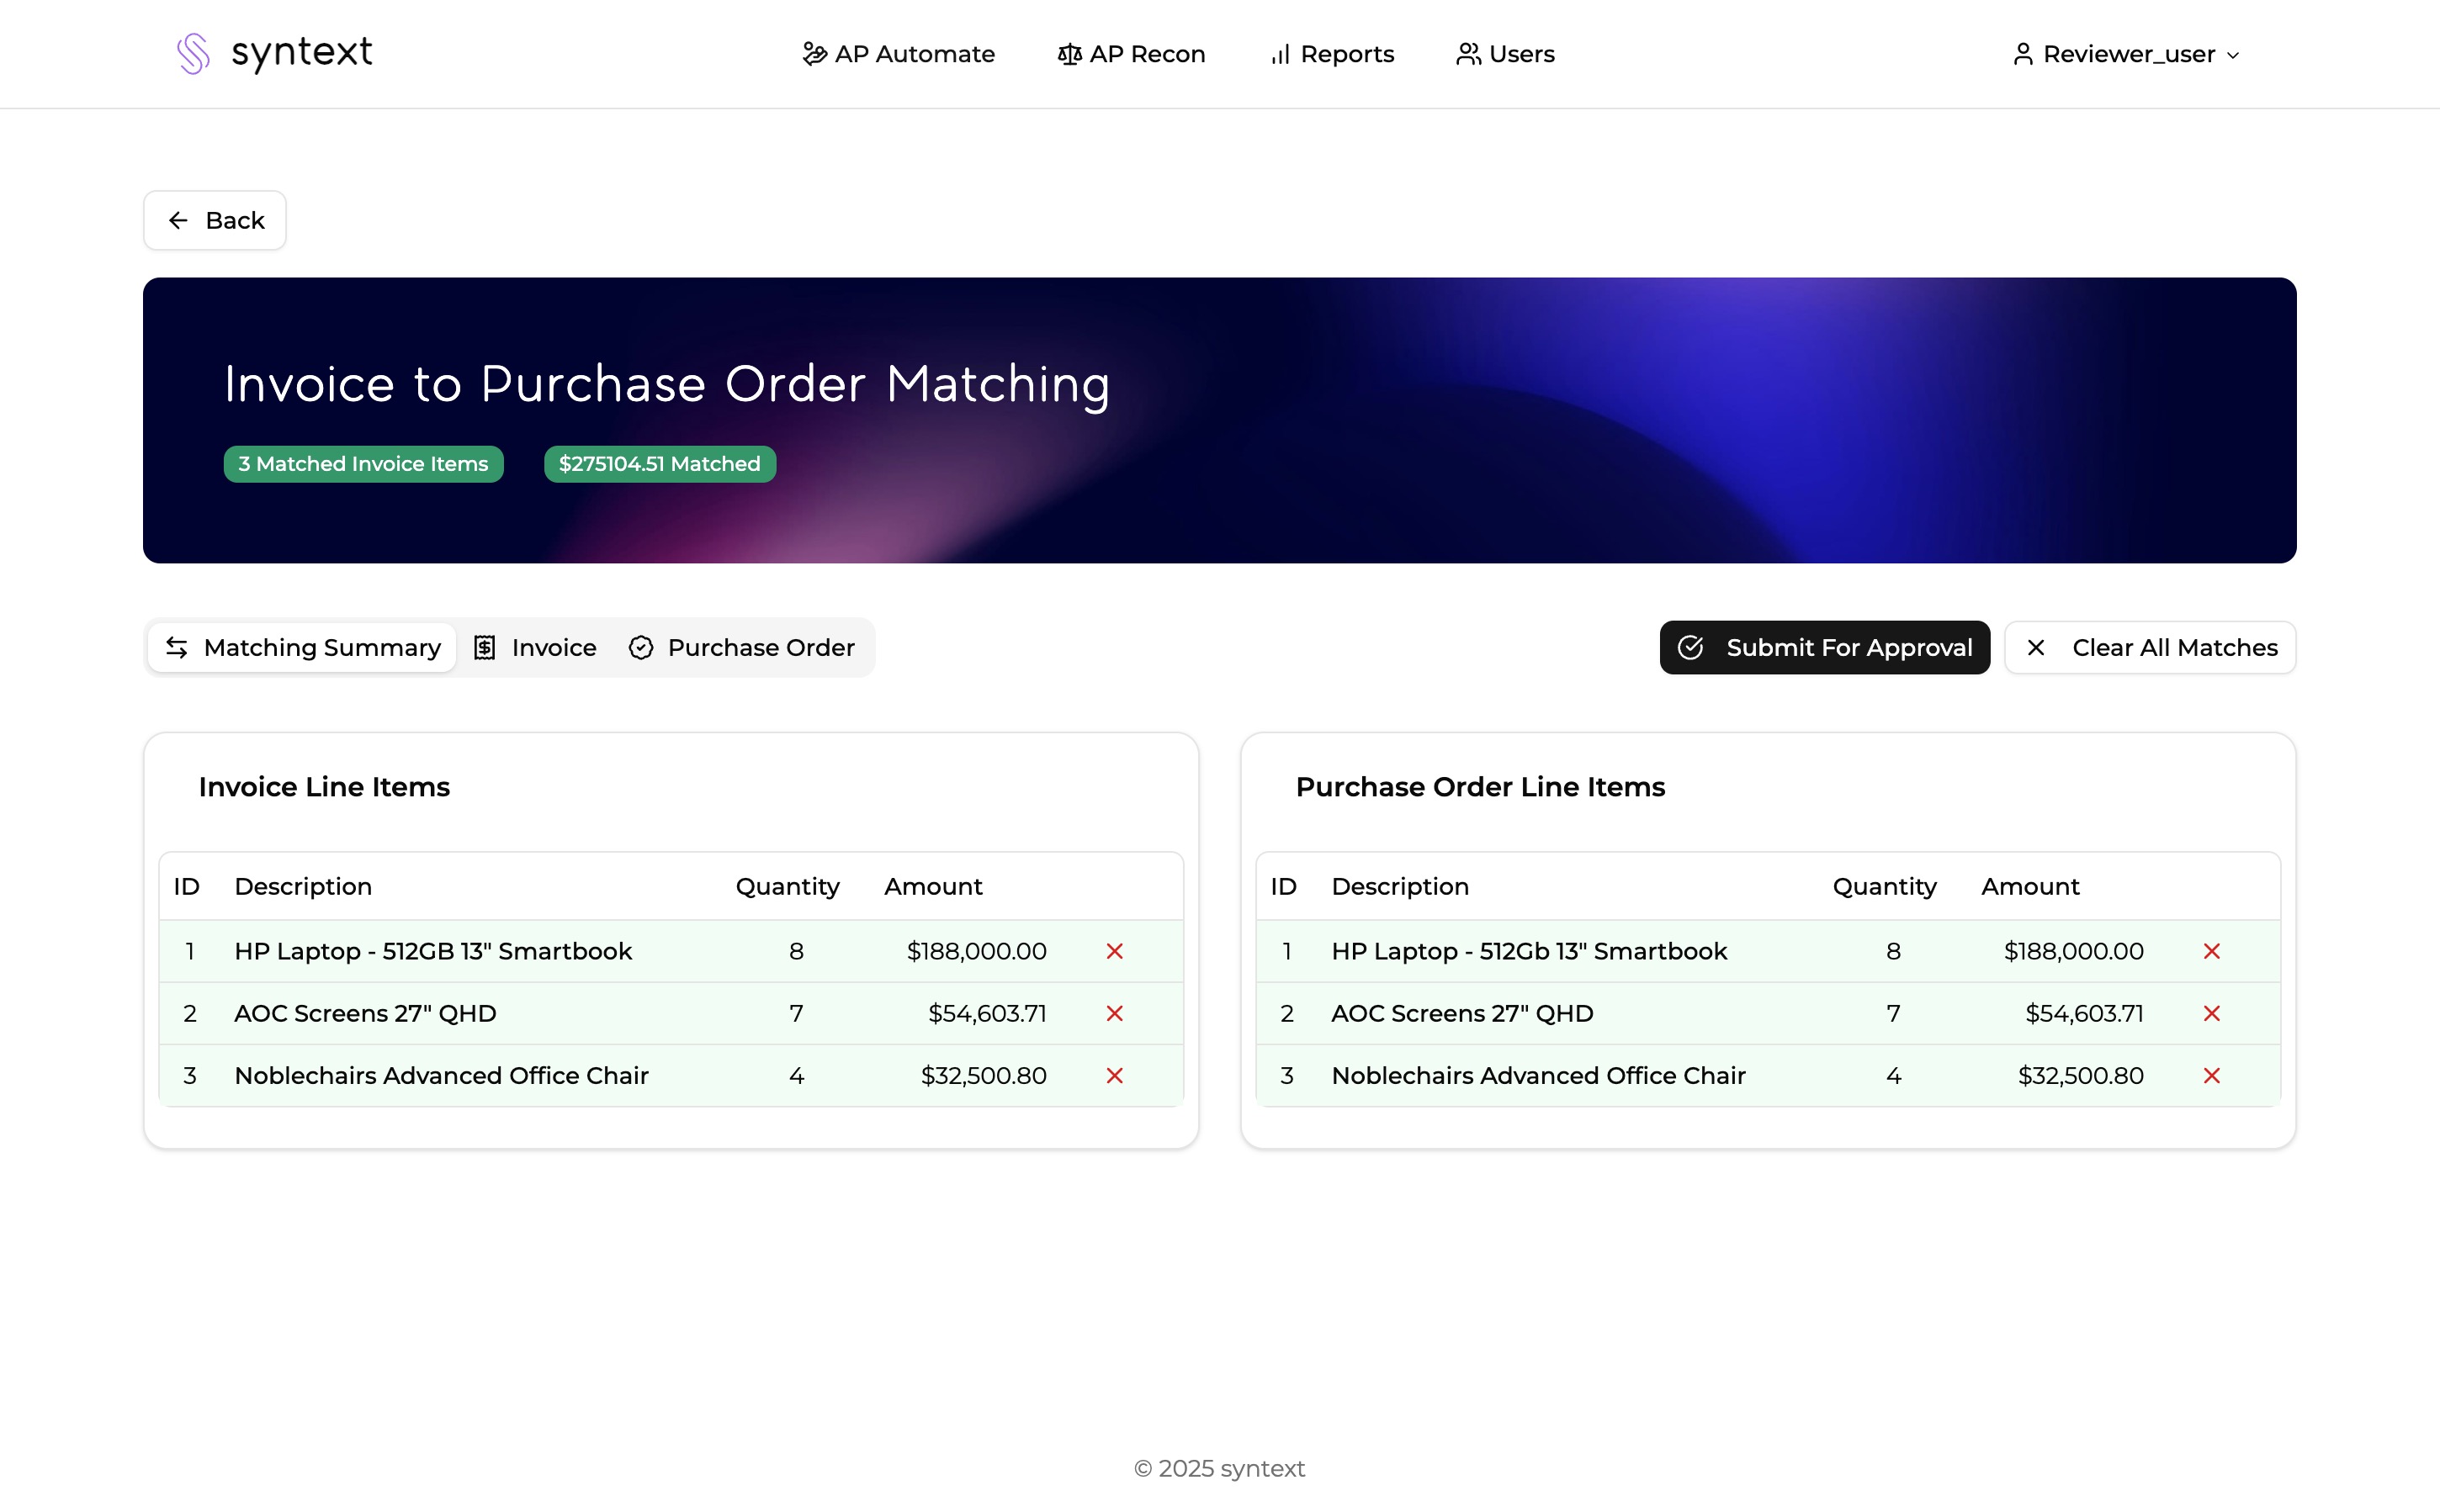Viewport: 2440px width, 1512px height.
Task: Go Back to the previous page
Action: (215, 220)
